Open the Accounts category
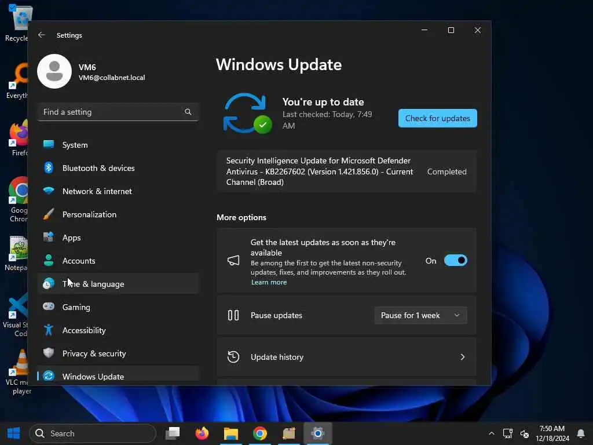Screen dimensions: 593x445 (118, 260)
